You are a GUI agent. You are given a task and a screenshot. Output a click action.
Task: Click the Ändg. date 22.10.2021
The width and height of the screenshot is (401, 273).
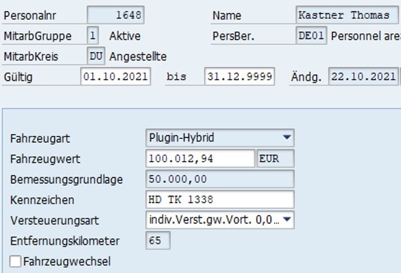(364, 77)
